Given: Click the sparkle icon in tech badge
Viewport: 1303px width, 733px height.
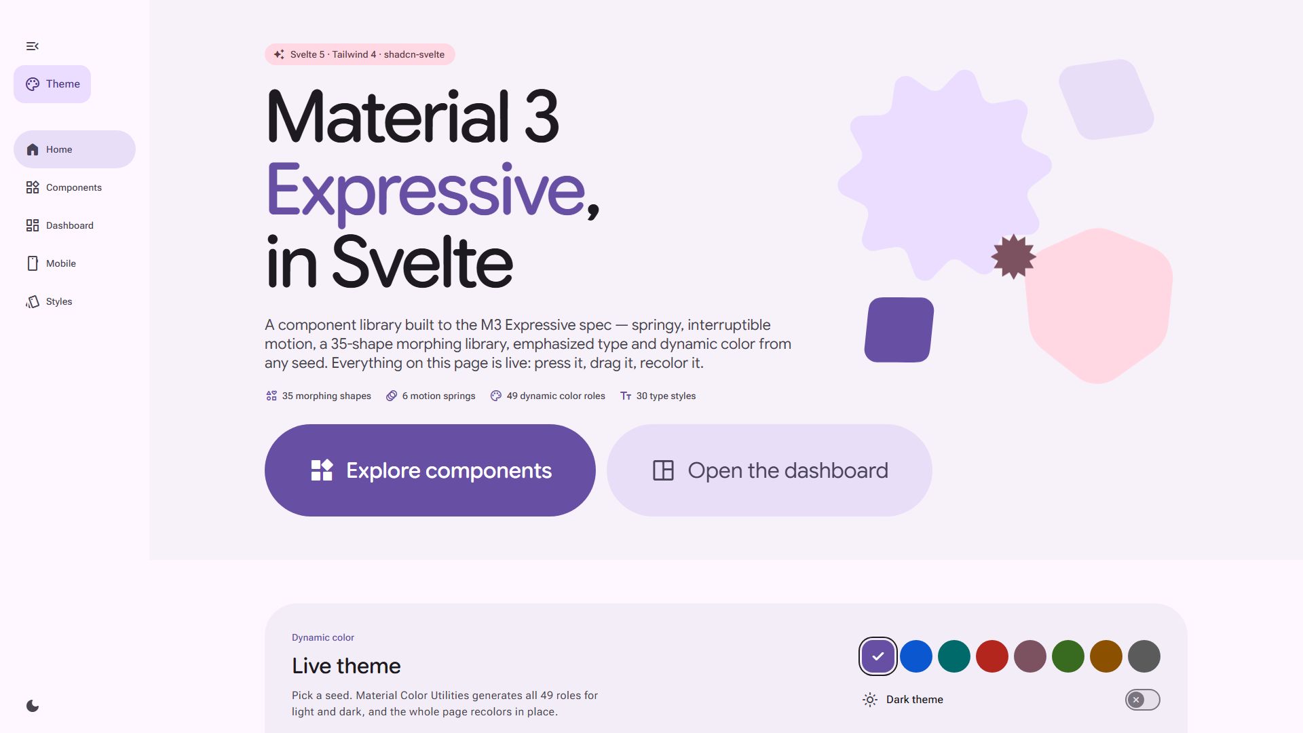Looking at the screenshot, I should [279, 54].
